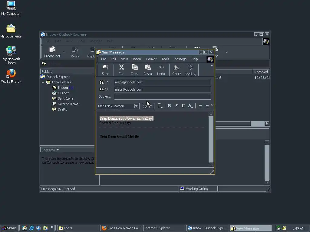The width and height of the screenshot is (310, 232).
Task: Launch Mozilla Firefox from desktop
Action: tap(11, 76)
